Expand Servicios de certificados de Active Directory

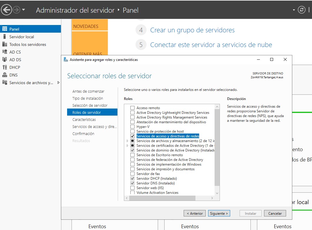[127, 146]
